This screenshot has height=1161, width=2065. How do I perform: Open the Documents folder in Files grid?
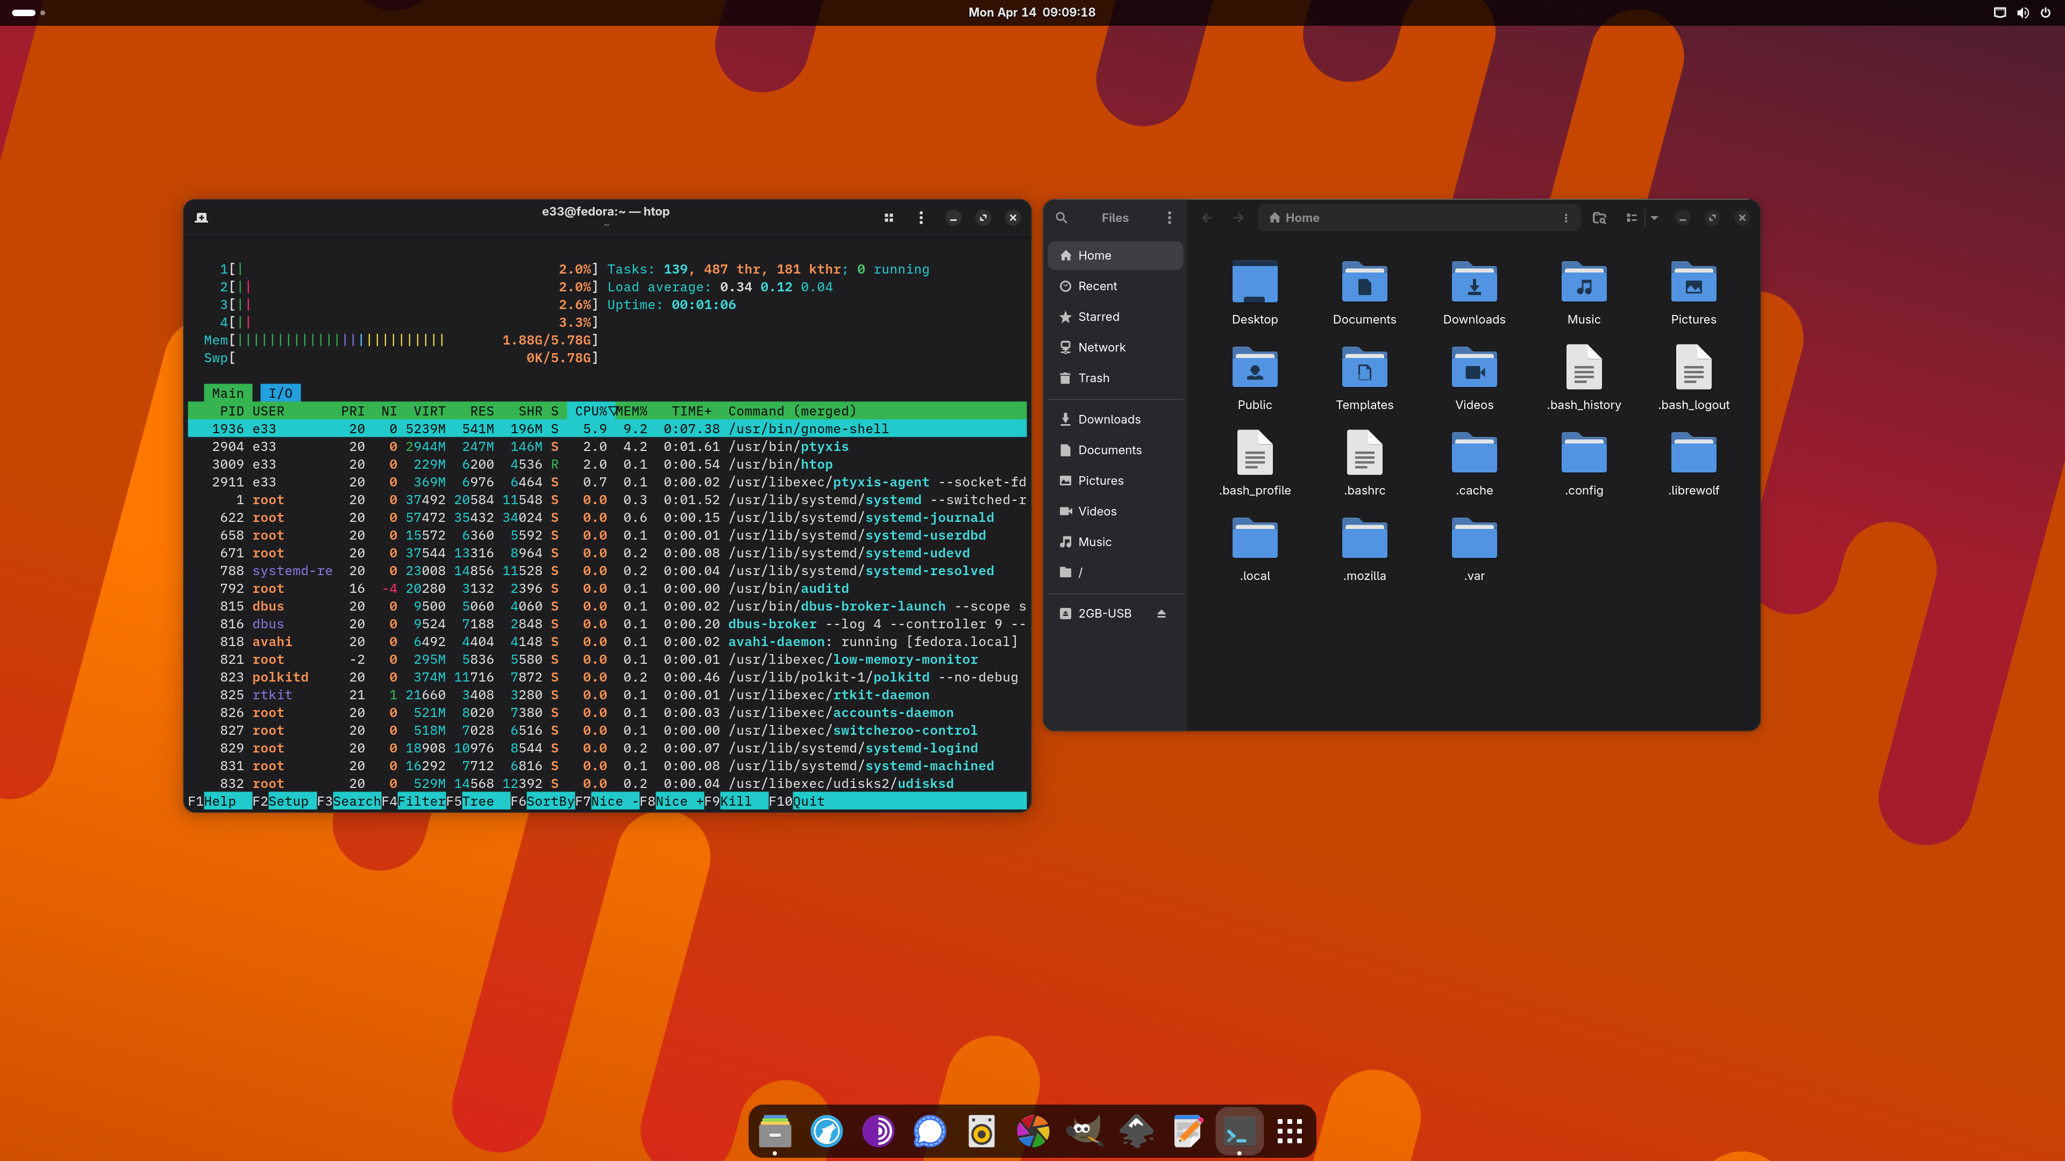pos(1364,282)
